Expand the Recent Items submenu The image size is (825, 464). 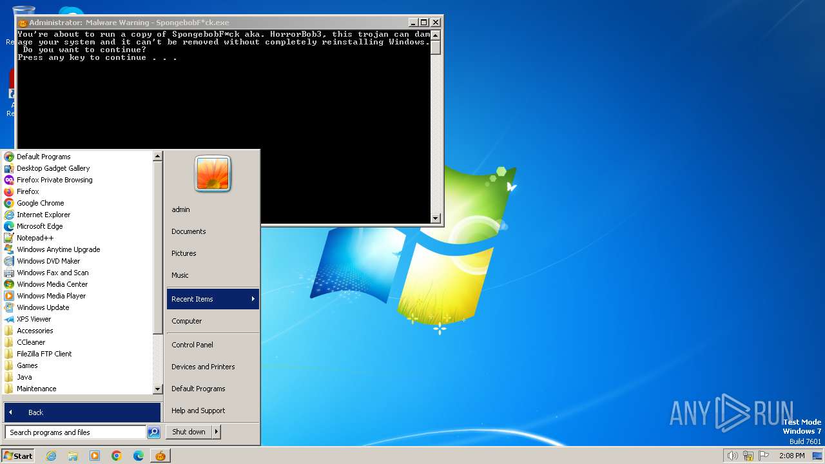[213, 299]
